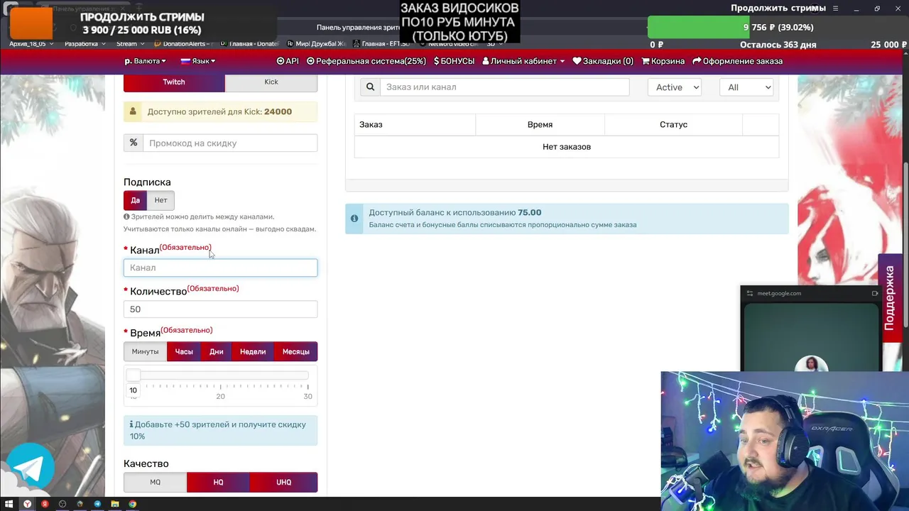Focus the Количество field showing 50
Image resolution: width=909 pixels, height=511 pixels.
tap(220, 309)
